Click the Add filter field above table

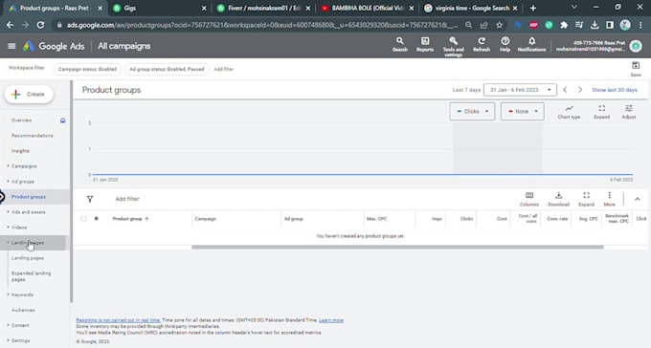(127, 199)
